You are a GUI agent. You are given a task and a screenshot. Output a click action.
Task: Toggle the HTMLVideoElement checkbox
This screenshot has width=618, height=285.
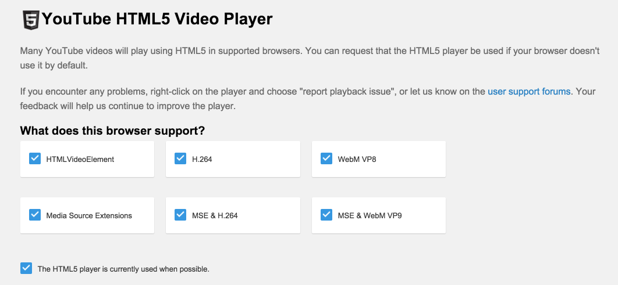34,158
